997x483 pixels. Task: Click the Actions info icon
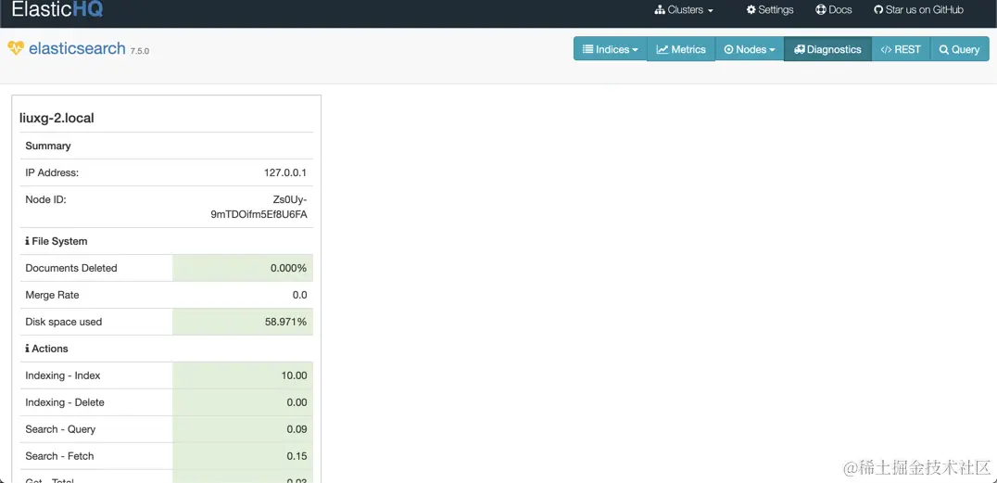[28, 350]
